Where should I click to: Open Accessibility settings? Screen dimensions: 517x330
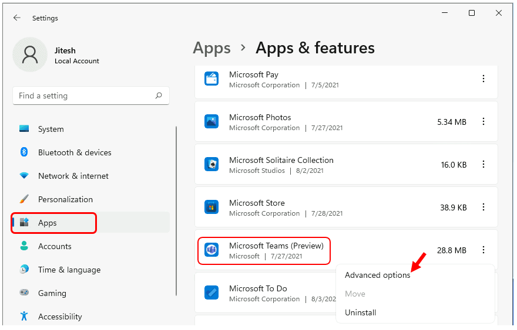[60, 317]
